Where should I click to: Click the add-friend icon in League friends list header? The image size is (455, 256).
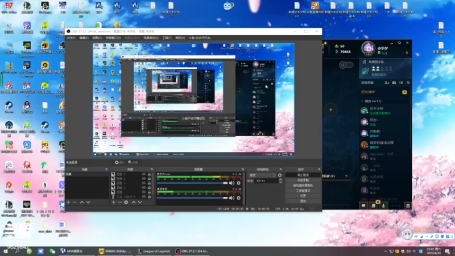click(x=387, y=82)
